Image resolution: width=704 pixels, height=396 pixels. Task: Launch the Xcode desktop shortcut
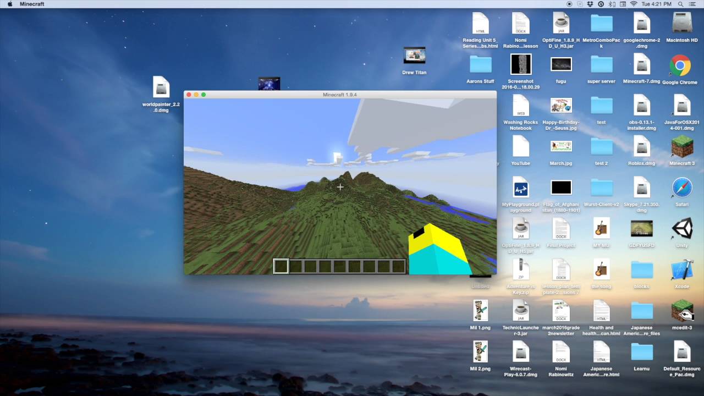[x=682, y=270]
